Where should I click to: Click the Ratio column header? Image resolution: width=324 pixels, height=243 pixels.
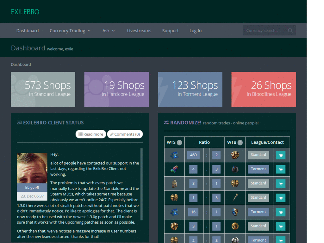point(204,142)
